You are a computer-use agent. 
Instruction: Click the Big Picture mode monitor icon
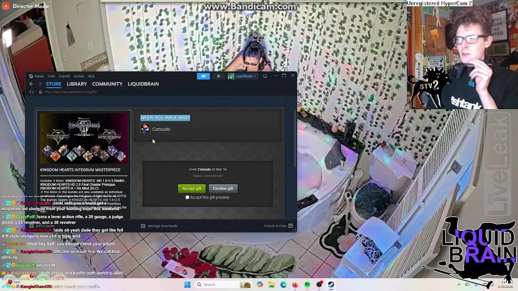265,76
